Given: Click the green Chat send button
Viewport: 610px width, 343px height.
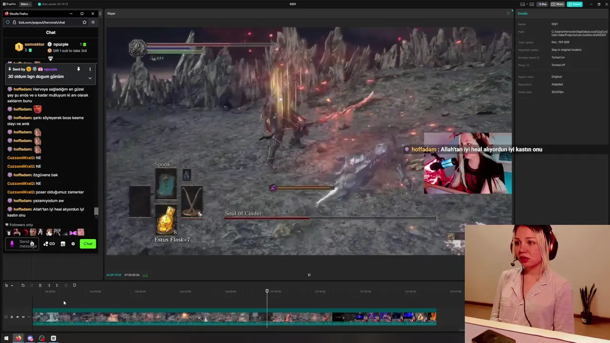Looking at the screenshot, I should (88, 244).
